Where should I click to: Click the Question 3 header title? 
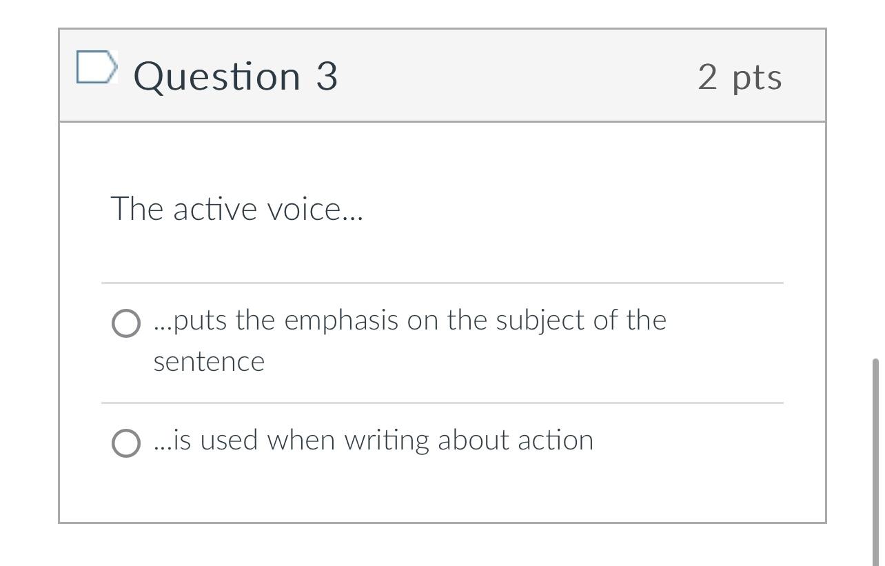coord(236,76)
